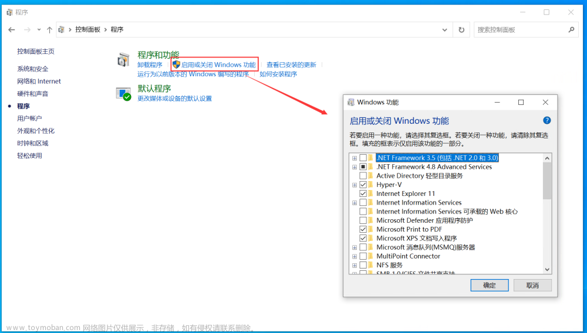Focus the 搜索控制面板 search field
This screenshot has height=333, width=587.
coord(525,29)
